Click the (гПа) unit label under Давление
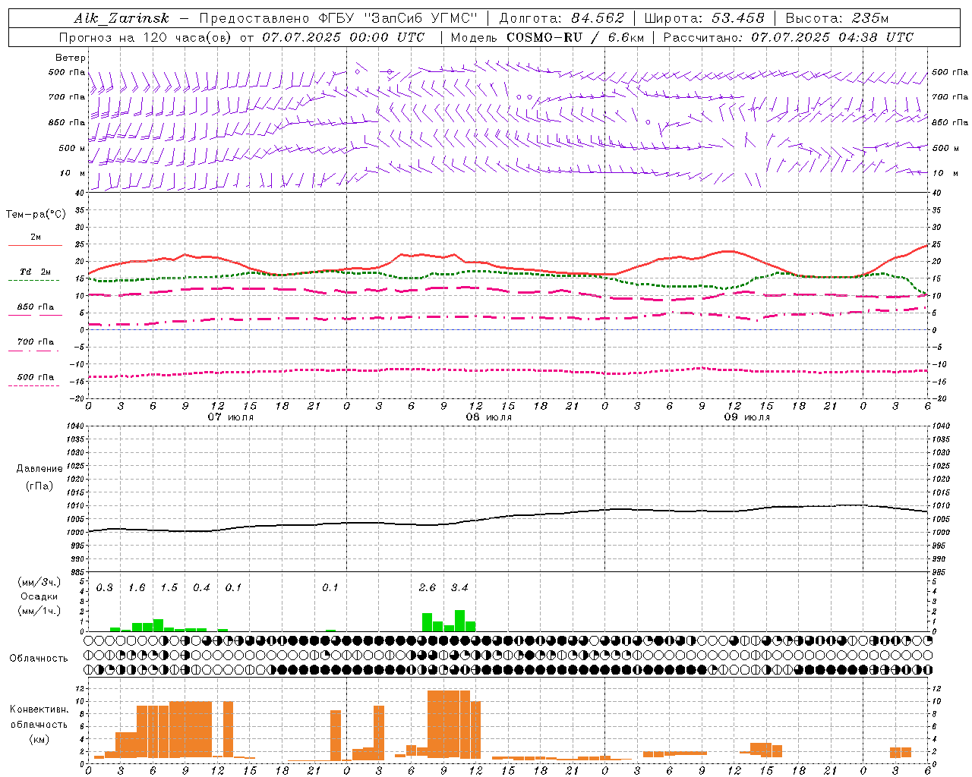Image resolution: width=972 pixels, height=777 pixels. pos(39,486)
